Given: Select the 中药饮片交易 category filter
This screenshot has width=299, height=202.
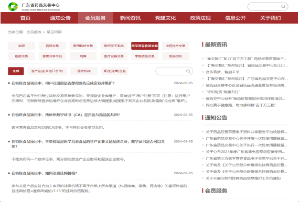Looking at the screenshot, I should [x=175, y=46].
